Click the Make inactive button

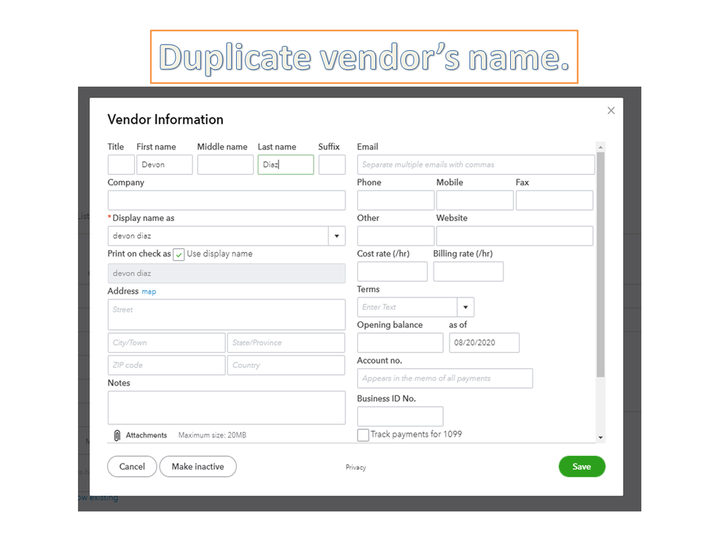[x=197, y=467]
